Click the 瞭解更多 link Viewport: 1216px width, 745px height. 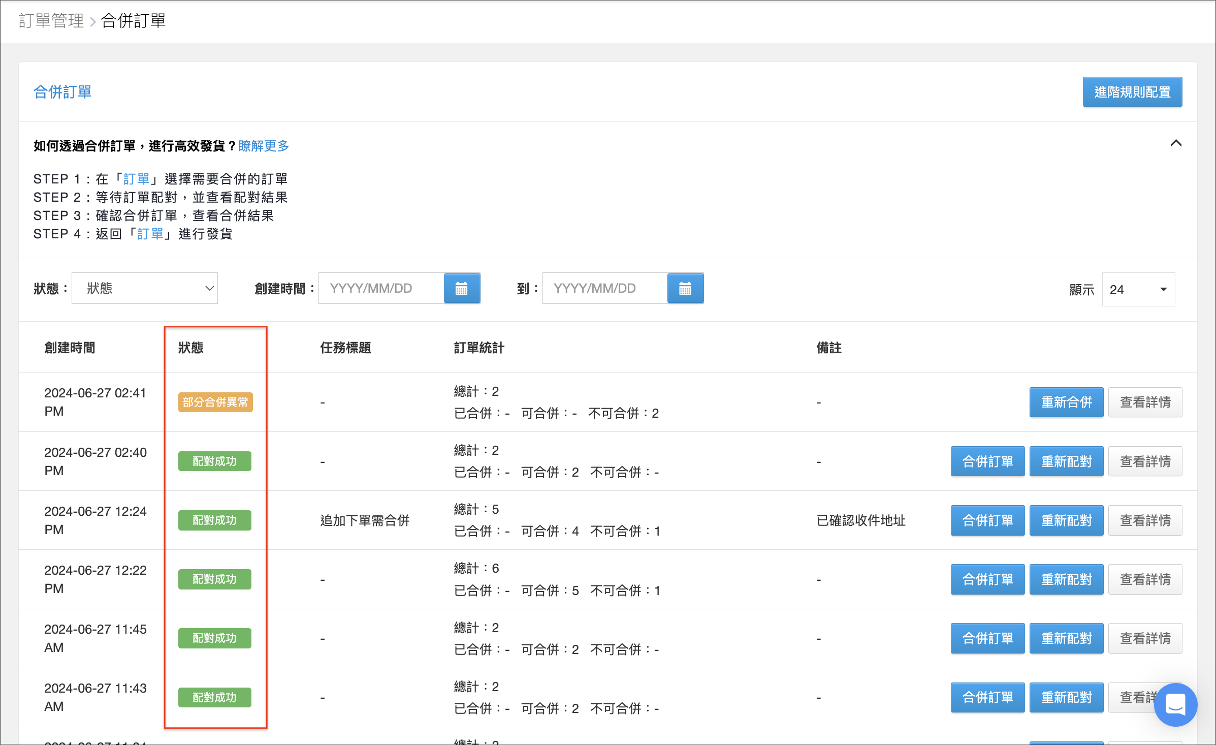pyautogui.click(x=264, y=146)
